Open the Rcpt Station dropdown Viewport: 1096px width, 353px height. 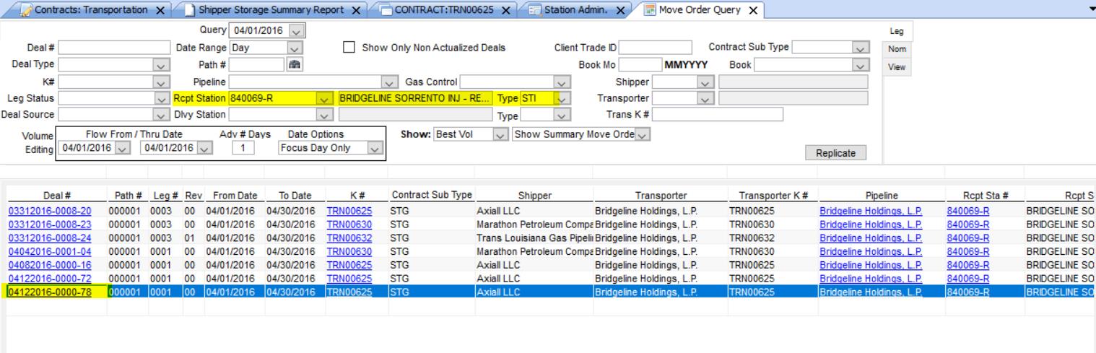(x=324, y=97)
